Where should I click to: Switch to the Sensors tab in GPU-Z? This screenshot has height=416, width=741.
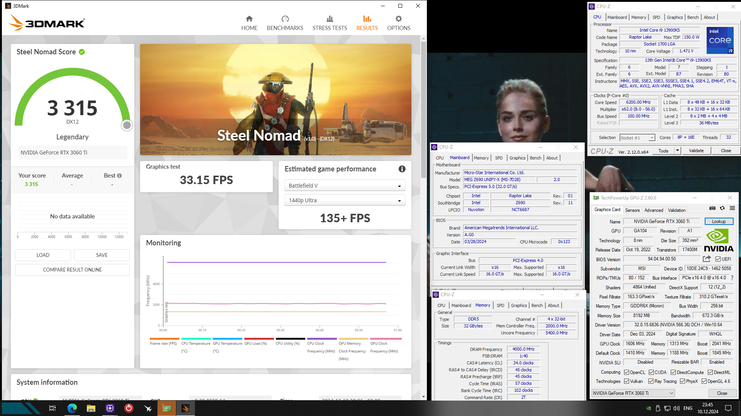[x=632, y=210]
